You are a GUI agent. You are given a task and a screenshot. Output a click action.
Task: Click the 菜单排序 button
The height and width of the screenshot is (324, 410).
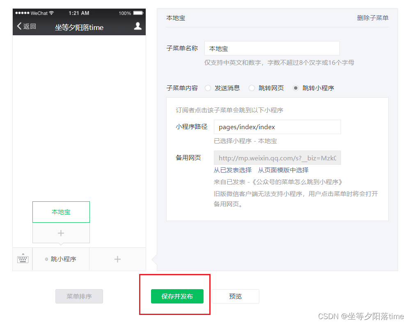(x=79, y=296)
